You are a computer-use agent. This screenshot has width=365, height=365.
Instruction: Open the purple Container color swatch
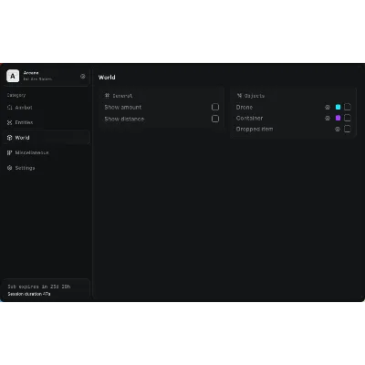(338, 118)
